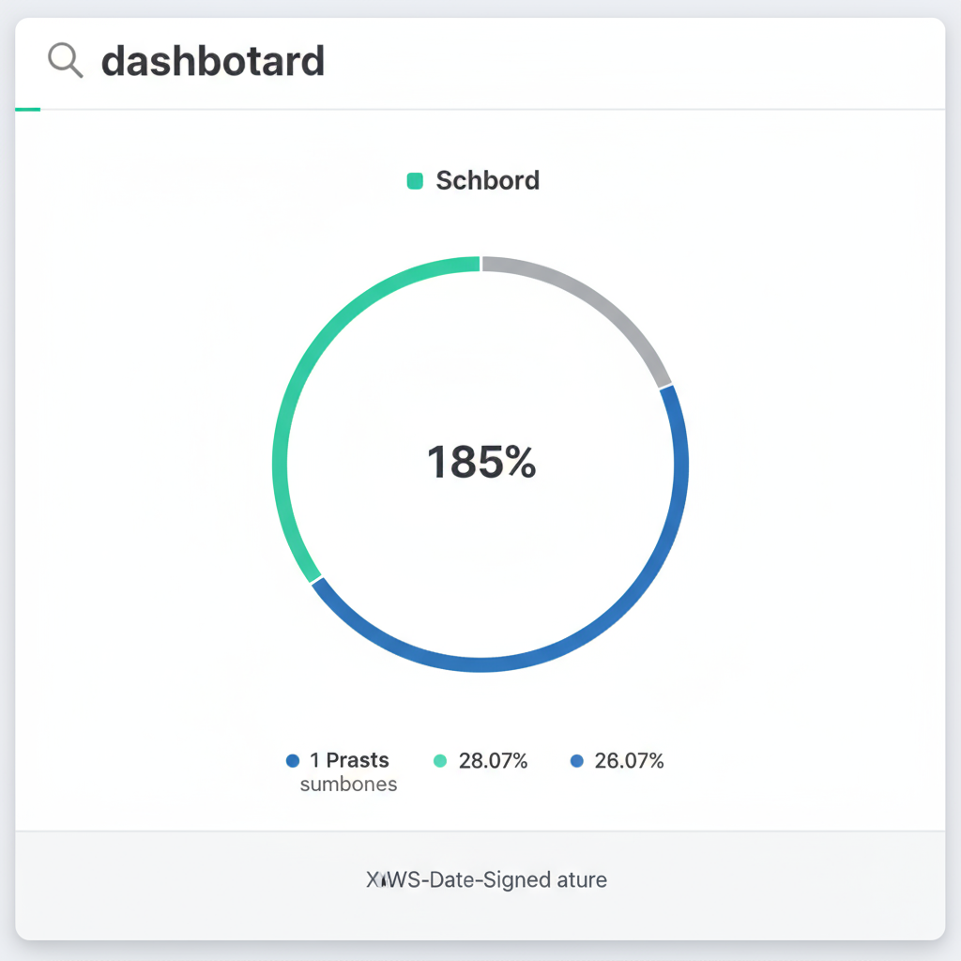Click the blue dot beside 26.07%
The width and height of the screenshot is (961, 961).
(x=576, y=761)
